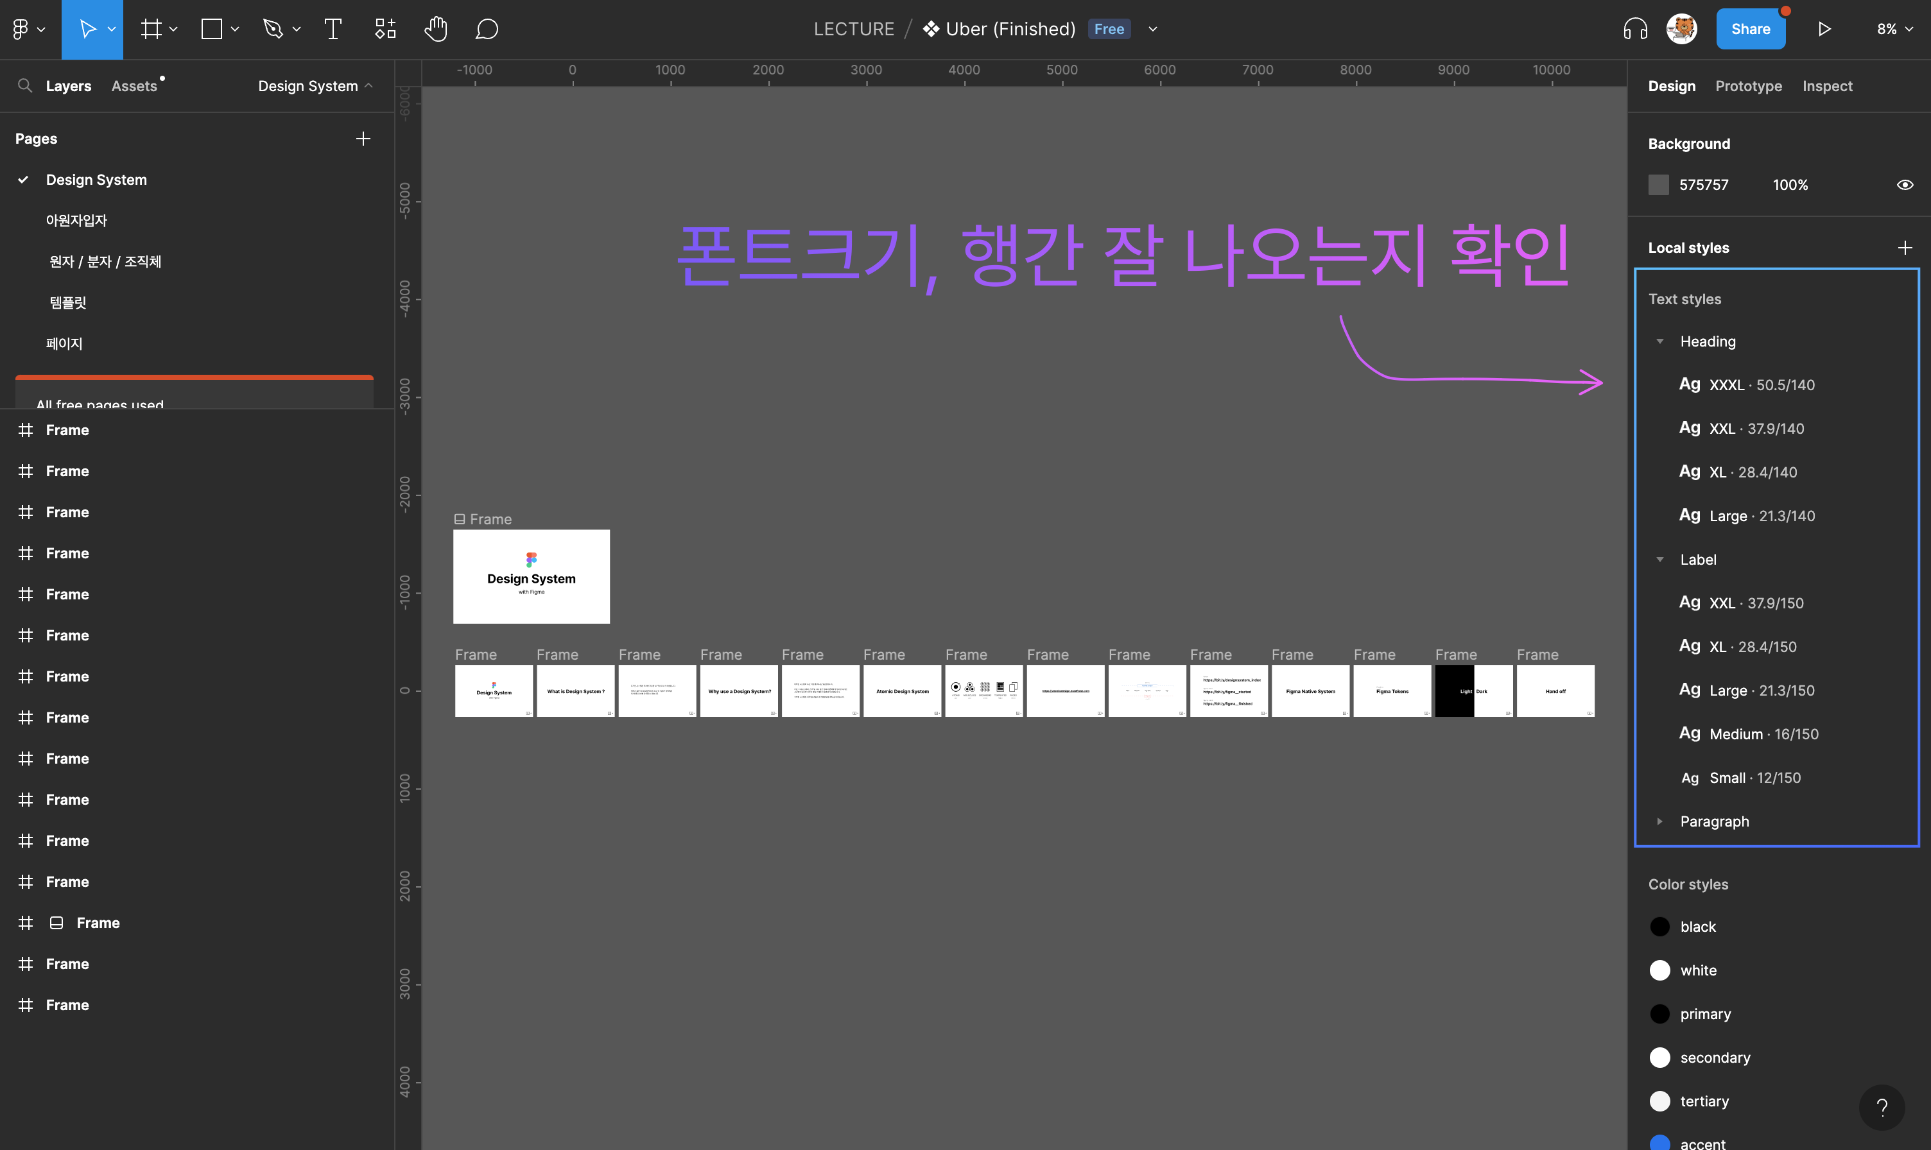Select the Light Dark frame thumbnail
The image size is (1931, 1150).
click(1474, 691)
